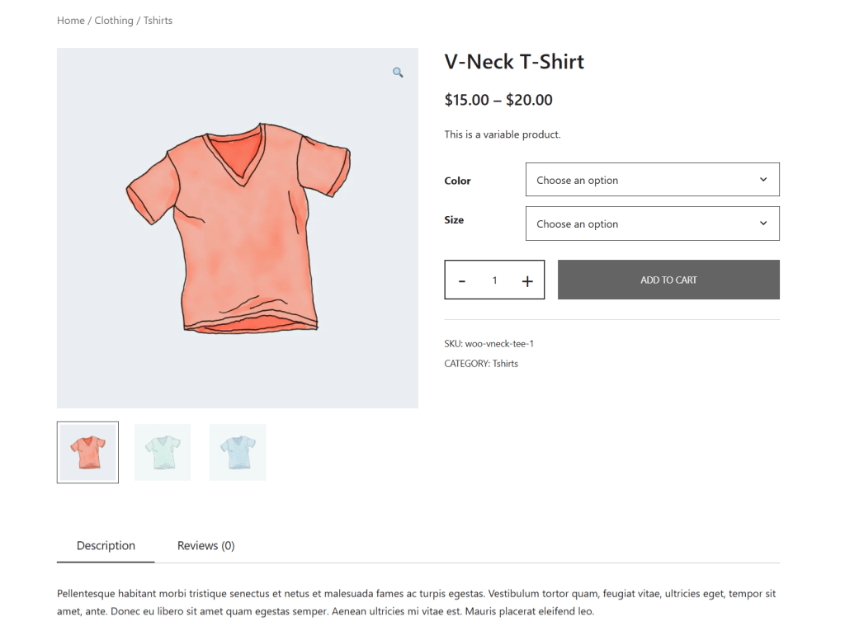Screen dimensions: 845x626
Task: Switch to the Description tab
Action: (x=106, y=545)
